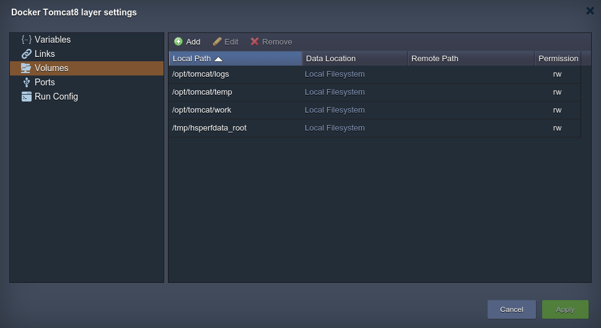Click the Edit pencil icon

click(217, 41)
